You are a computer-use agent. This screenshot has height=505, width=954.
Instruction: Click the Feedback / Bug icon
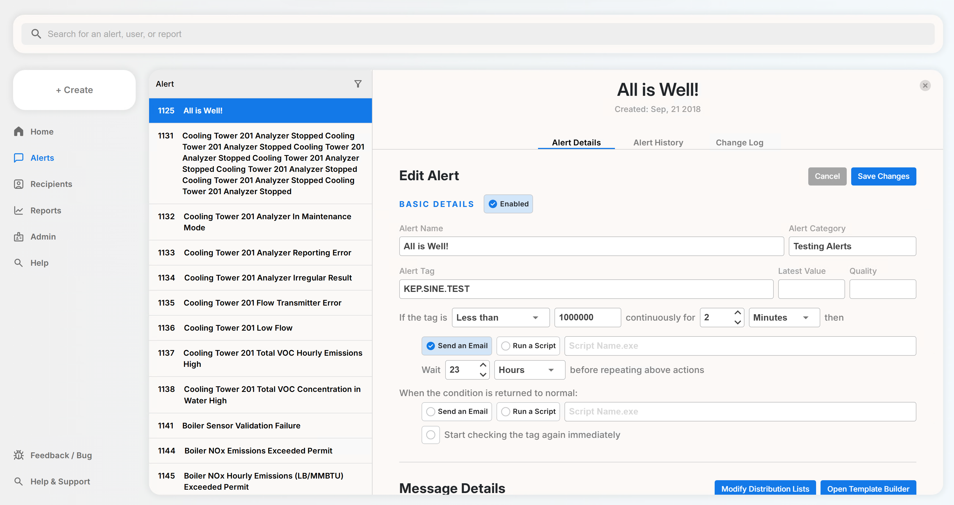(18, 455)
